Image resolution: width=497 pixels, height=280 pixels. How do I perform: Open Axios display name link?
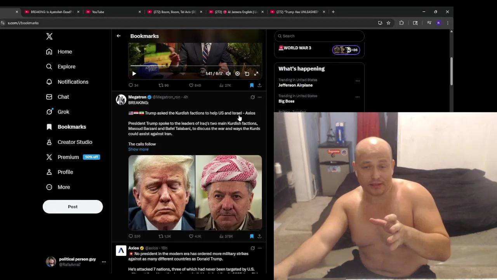click(x=134, y=248)
